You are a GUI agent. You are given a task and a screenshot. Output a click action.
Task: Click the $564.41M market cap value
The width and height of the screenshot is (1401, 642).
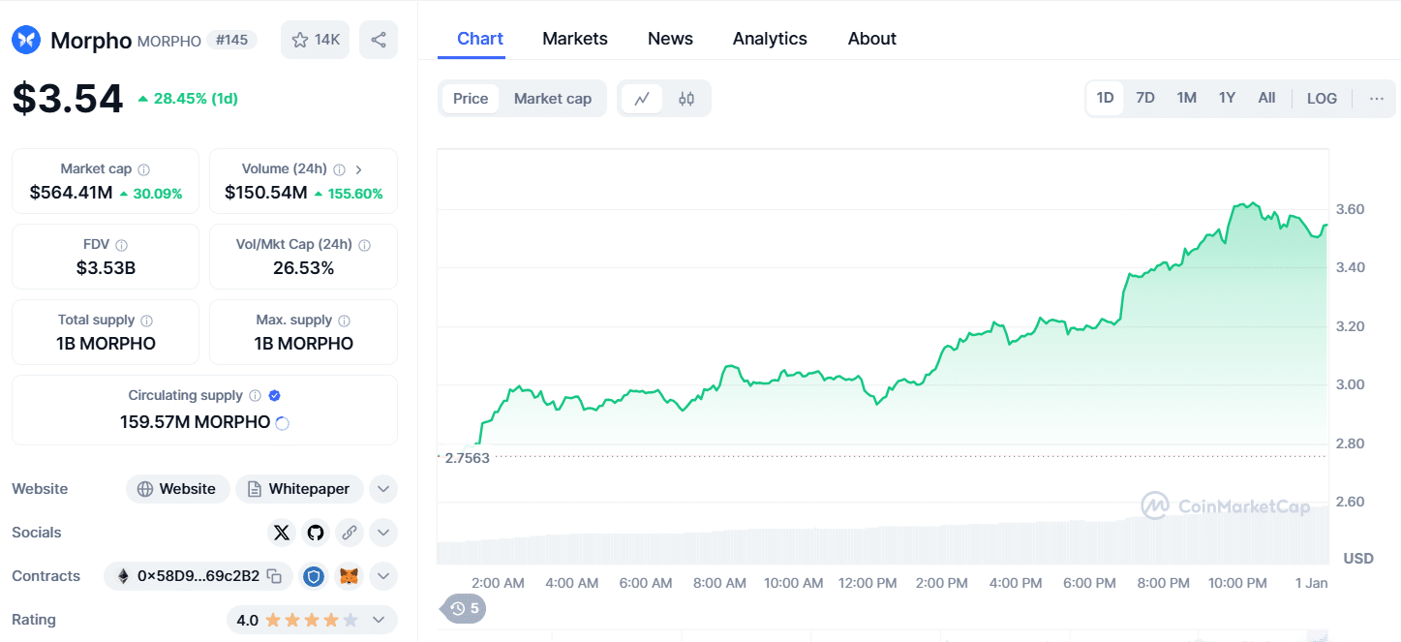pyautogui.click(x=71, y=193)
